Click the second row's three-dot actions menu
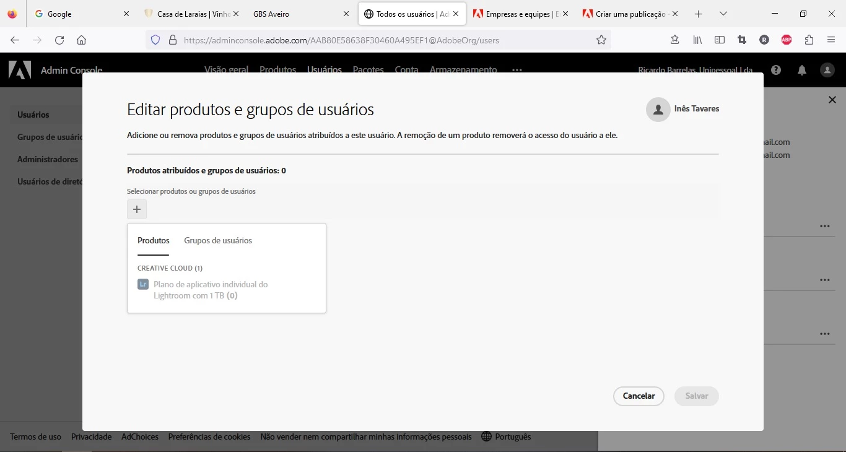Screen dimensions: 846x452 point(825,280)
